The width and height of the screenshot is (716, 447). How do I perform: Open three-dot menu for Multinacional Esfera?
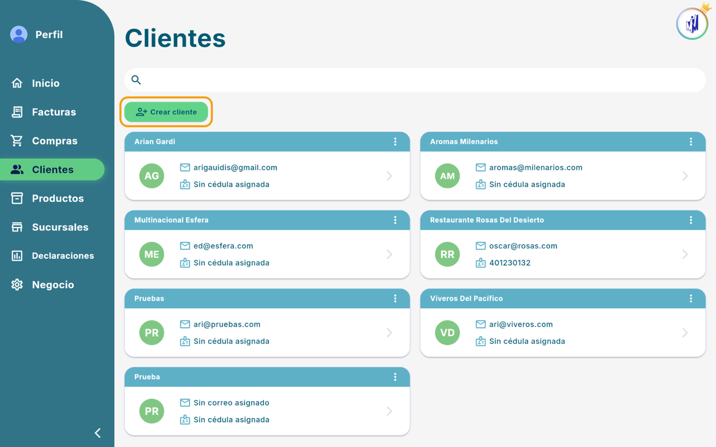[x=395, y=220]
